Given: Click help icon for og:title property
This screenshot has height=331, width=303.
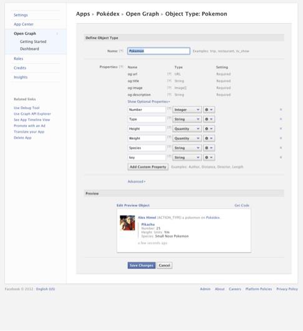Looking at the screenshot, I should point(169,81).
